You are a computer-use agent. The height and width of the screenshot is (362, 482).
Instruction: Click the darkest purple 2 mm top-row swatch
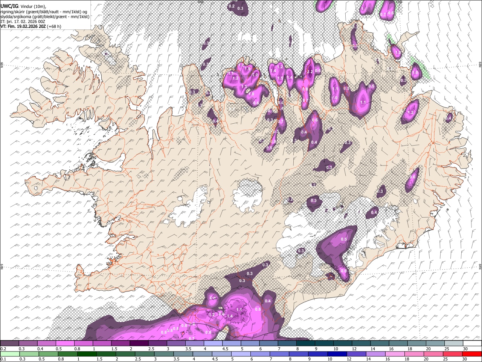point(139,344)
